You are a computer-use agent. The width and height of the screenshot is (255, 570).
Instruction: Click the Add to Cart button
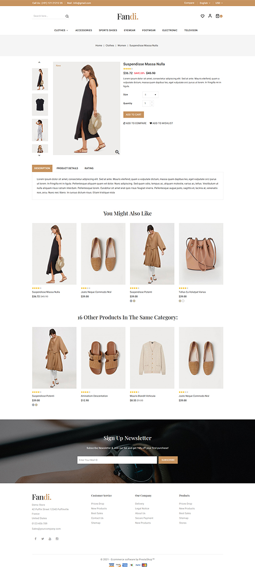click(x=134, y=114)
